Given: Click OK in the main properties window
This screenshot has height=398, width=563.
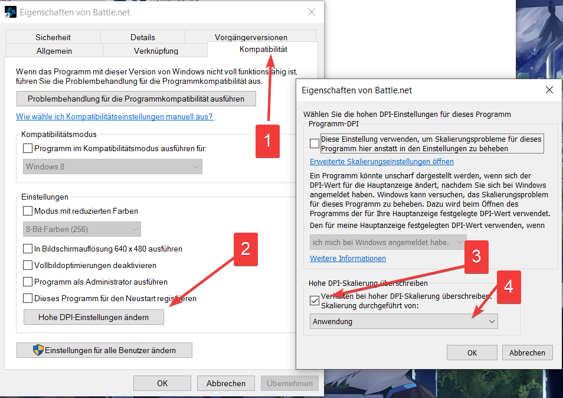Looking at the screenshot, I should click(162, 383).
